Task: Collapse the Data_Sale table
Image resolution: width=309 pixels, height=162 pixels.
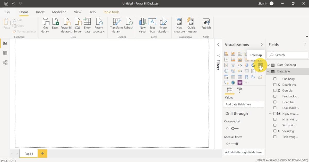Action: point(268,71)
